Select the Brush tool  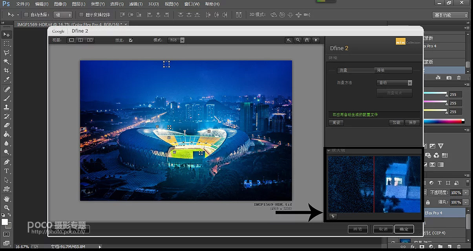click(x=7, y=98)
